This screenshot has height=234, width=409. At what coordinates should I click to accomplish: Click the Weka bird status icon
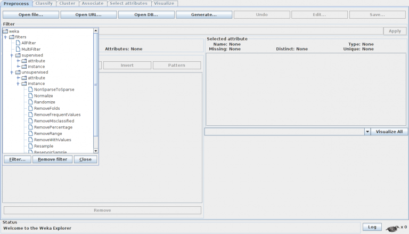[392, 227]
